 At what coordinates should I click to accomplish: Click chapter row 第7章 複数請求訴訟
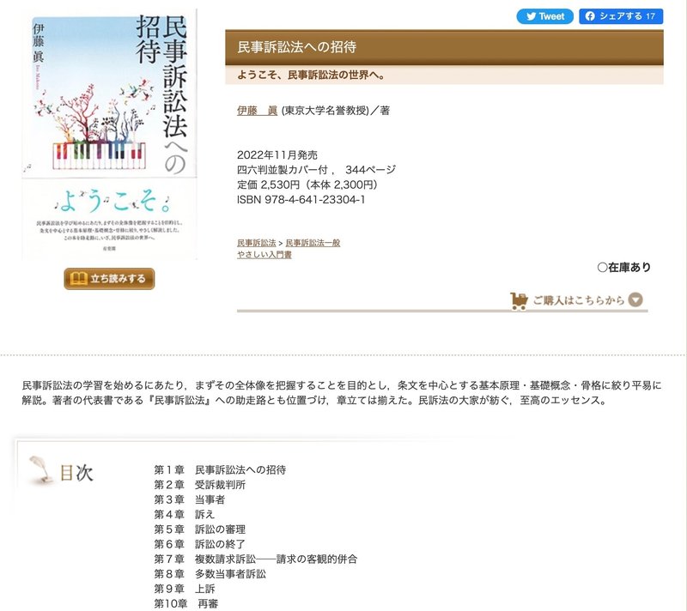pyautogui.click(x=255, y=560)
